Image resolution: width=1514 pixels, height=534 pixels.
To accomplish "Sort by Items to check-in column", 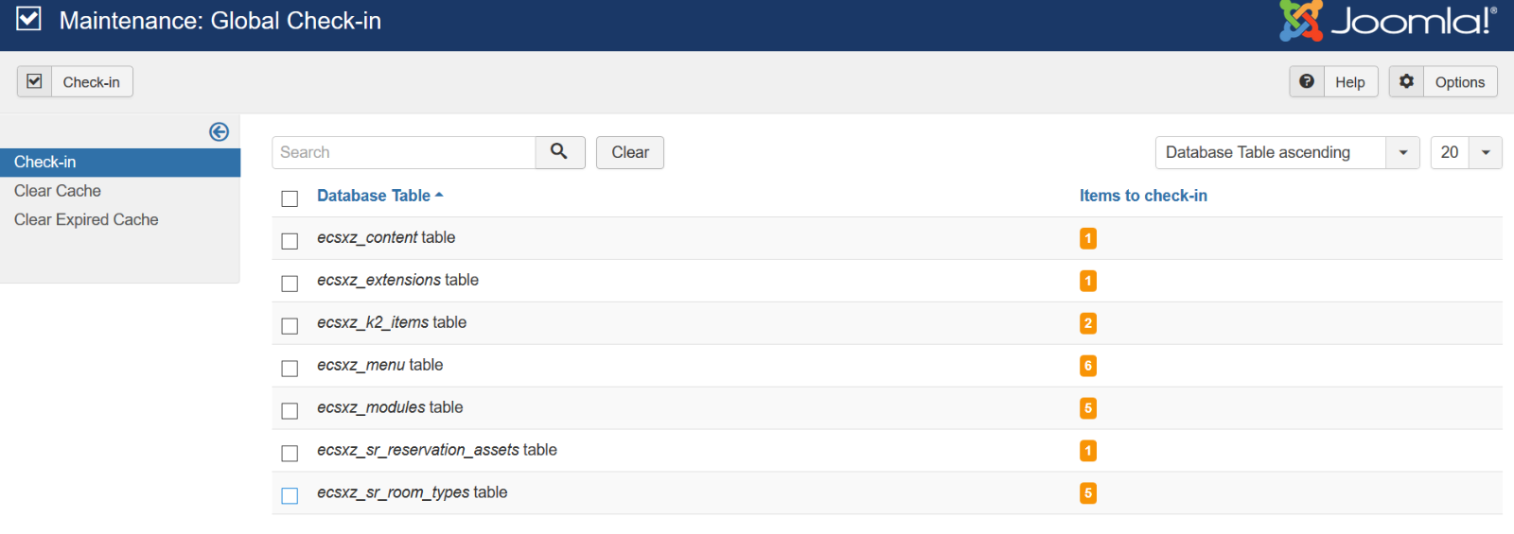I will point(1143,196).
